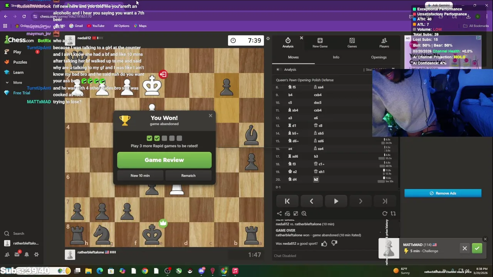Open the browser apps grid icon
Image resolution: width=493 pixels, height=277 pixels.
[5, 26]
